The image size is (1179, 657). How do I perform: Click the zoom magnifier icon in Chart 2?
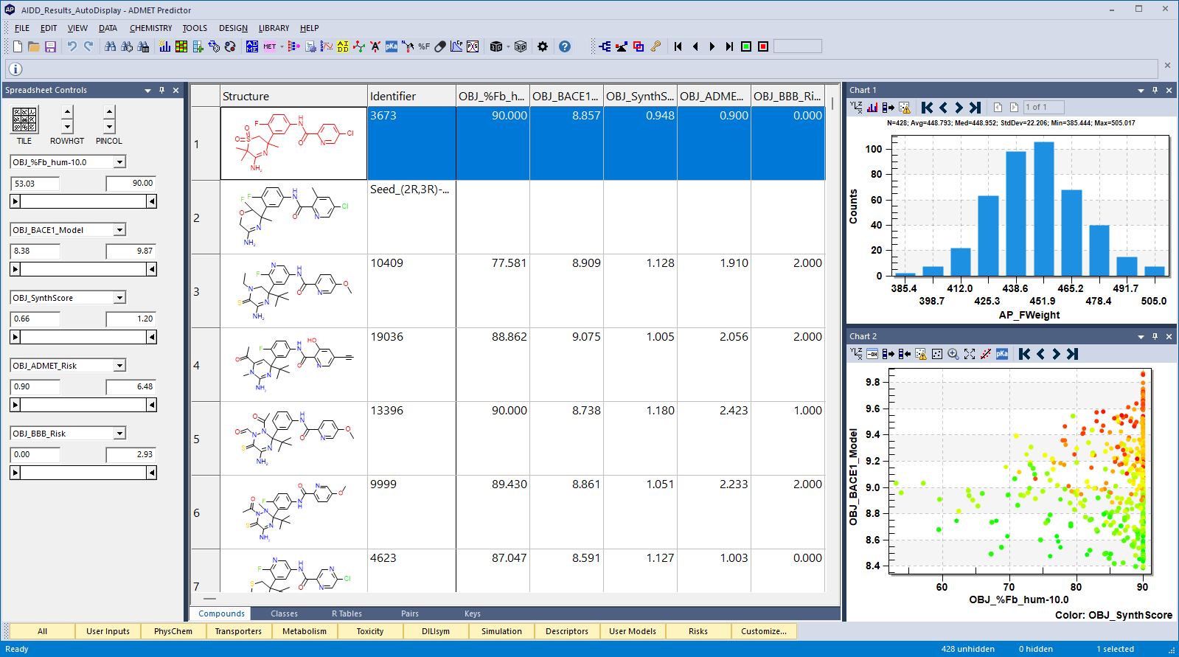pos(953,354)
